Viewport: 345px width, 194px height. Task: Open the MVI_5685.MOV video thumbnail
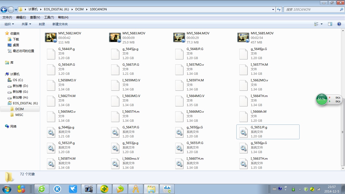click(243, 38)
